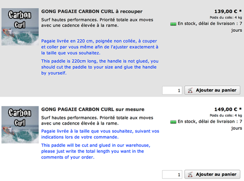Click the blue French text about the 220 cm paddle
The height and width of the screenshot is (181, 244).
[100, 47]
